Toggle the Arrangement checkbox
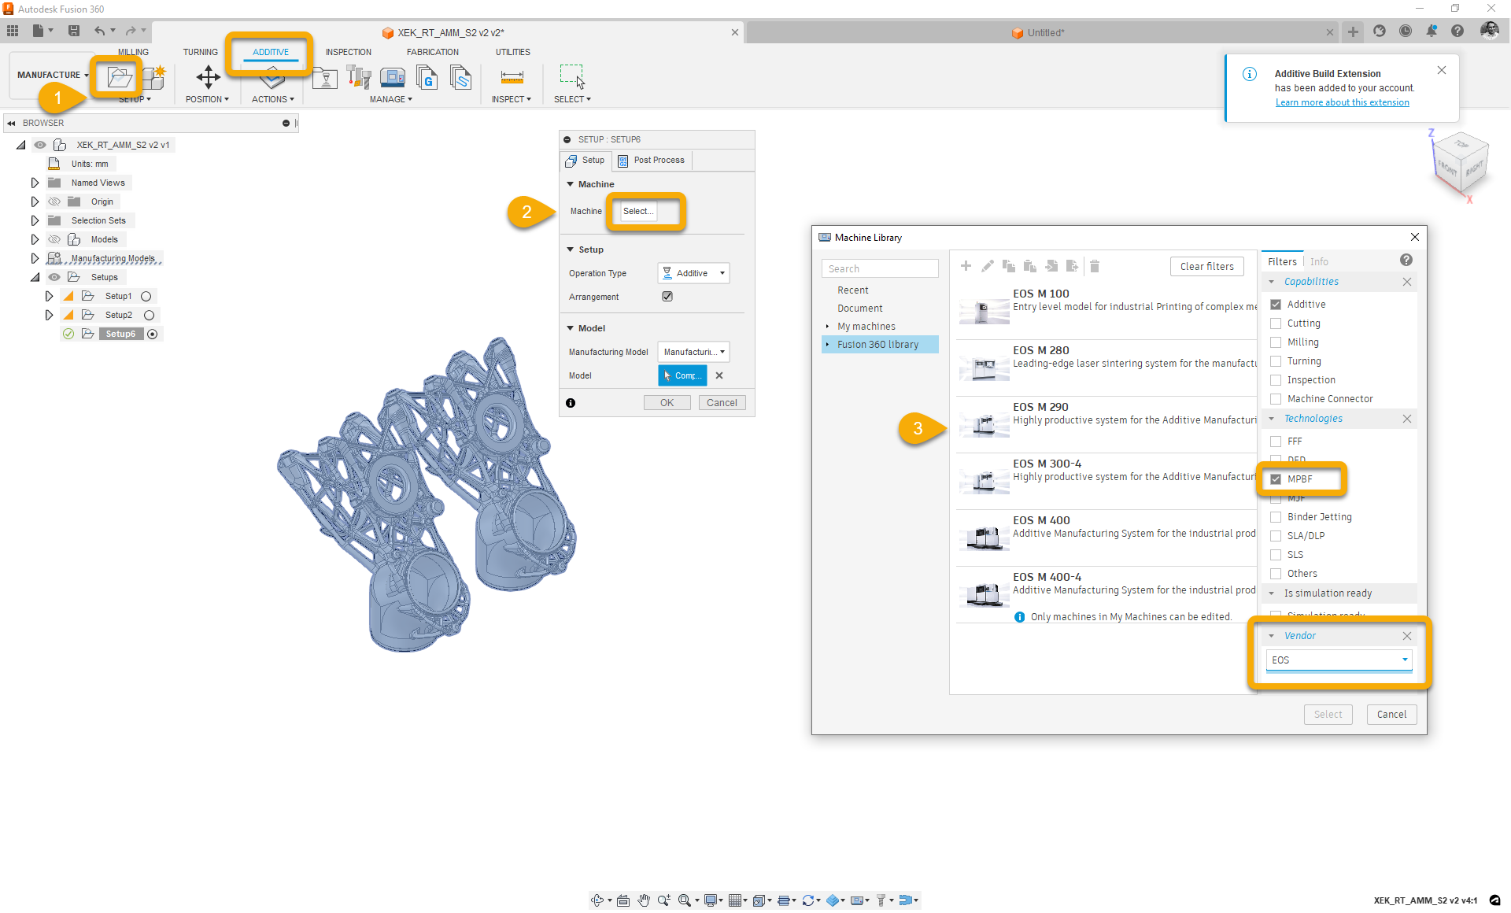This screenshot has width=1511, height=913. coord(667,297)
